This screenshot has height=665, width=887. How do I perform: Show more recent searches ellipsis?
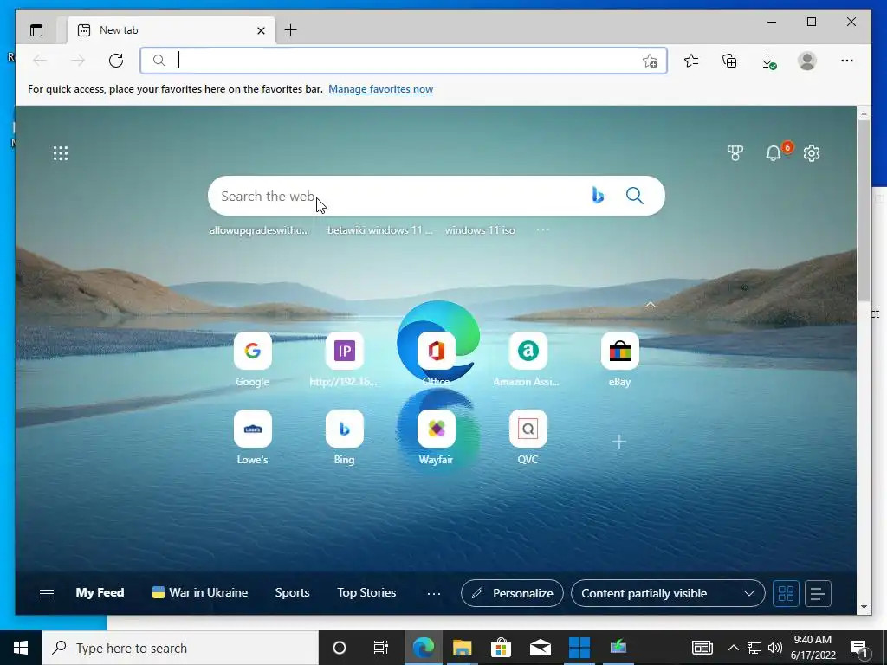[x=542, y=229]
